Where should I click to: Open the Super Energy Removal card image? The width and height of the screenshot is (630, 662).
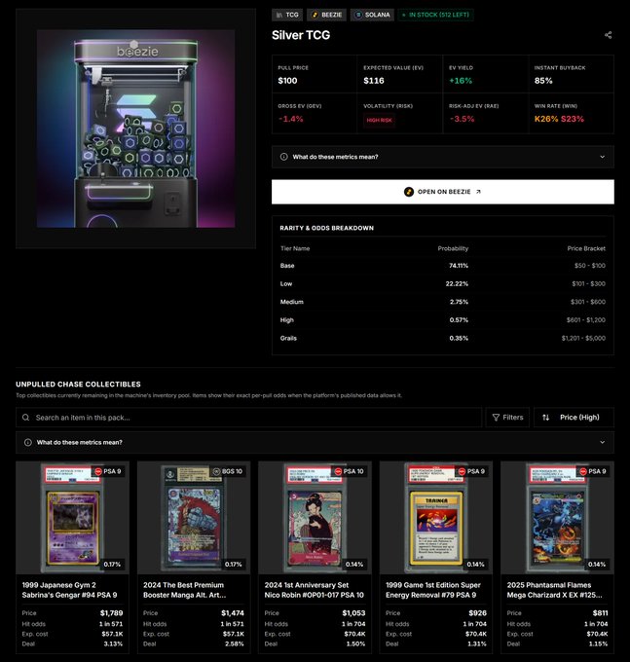pyautogui.click(x=436, y=518)
